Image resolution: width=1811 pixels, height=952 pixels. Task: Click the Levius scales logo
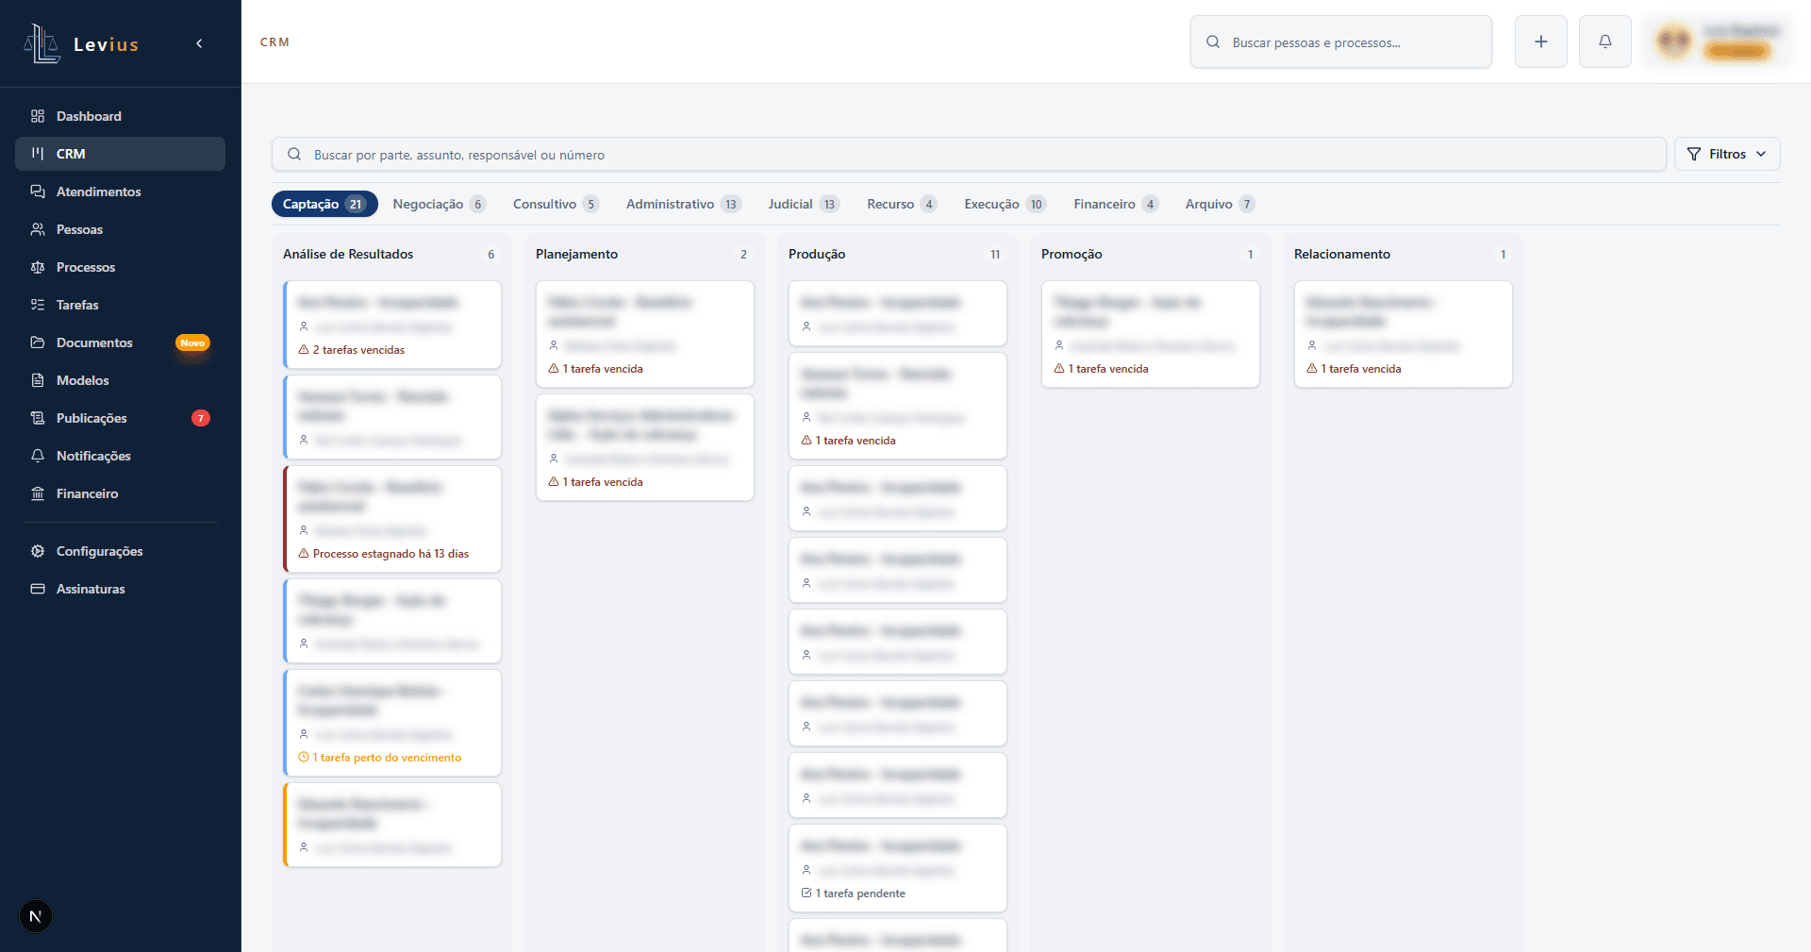tap(42, 43)
